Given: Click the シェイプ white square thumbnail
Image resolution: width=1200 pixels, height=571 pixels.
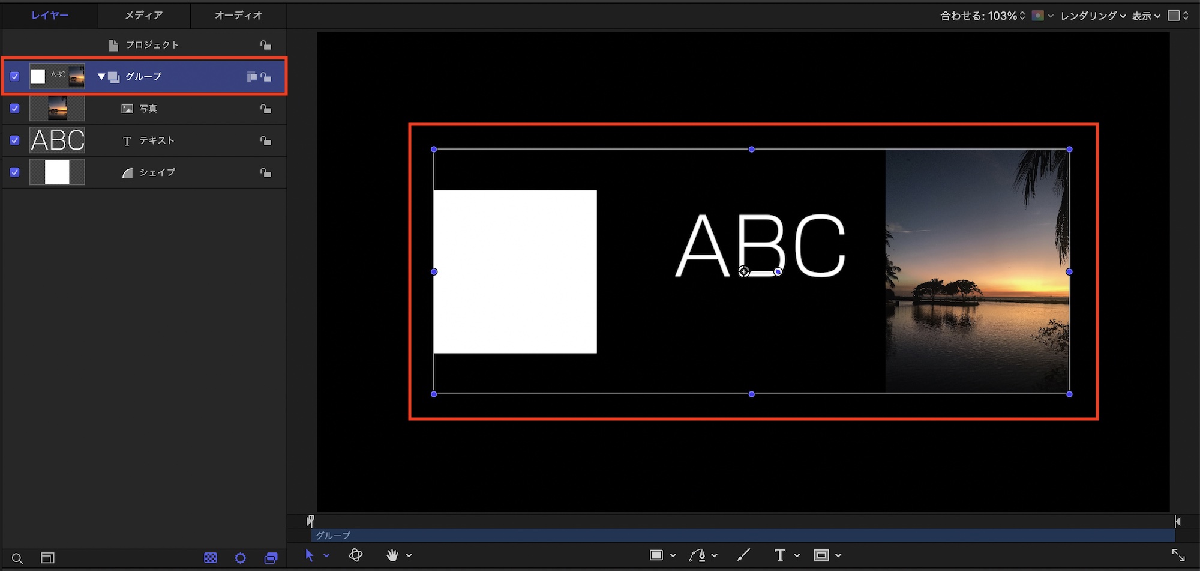Looking at the screenshot, I should coord(57,172).
